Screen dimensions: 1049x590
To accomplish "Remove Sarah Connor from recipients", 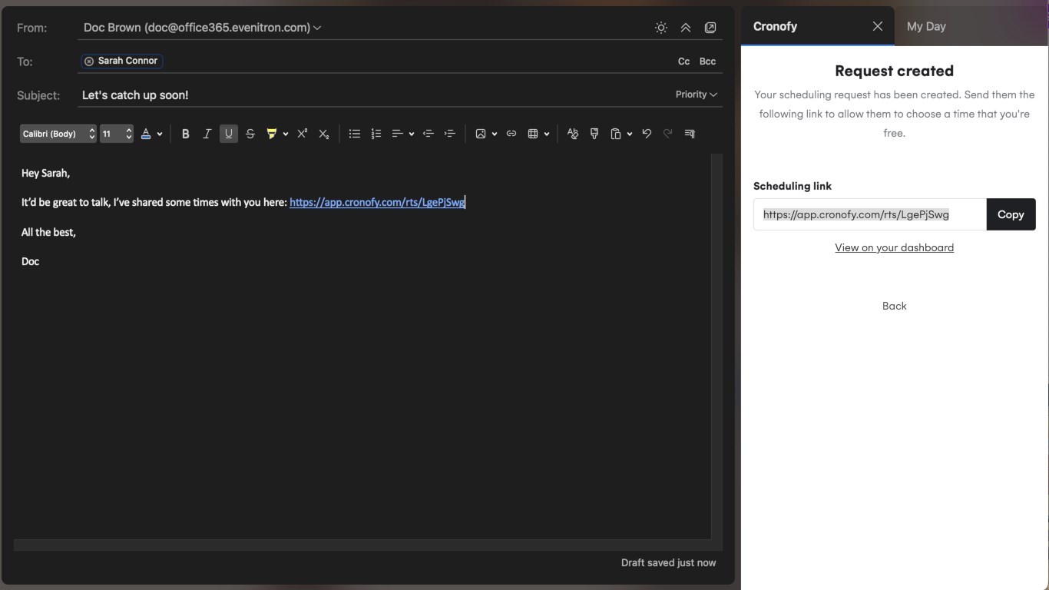I will [x=89, y=61].
